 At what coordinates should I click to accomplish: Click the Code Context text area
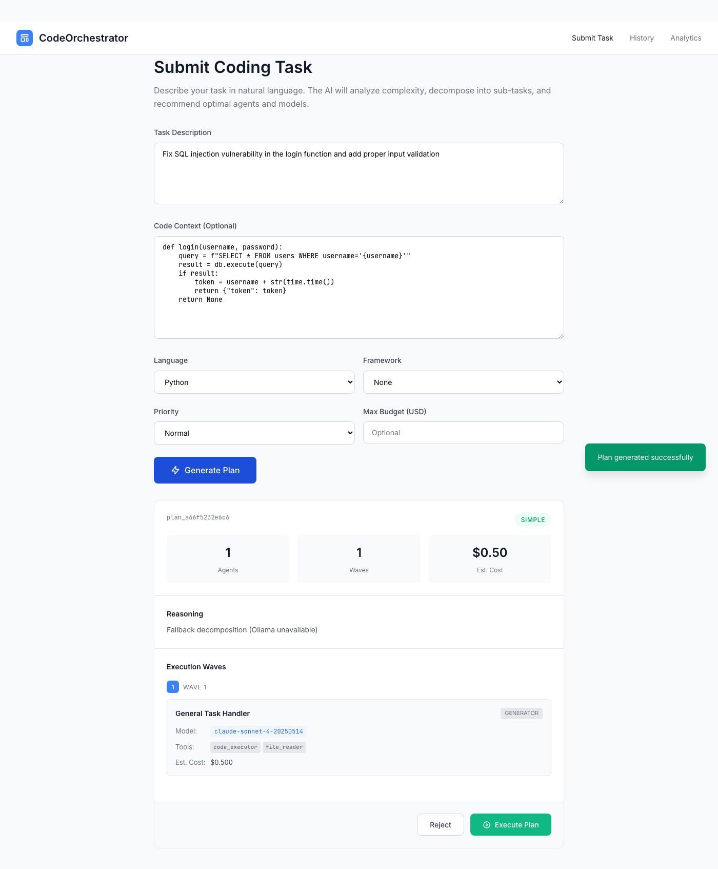[359, 287]
